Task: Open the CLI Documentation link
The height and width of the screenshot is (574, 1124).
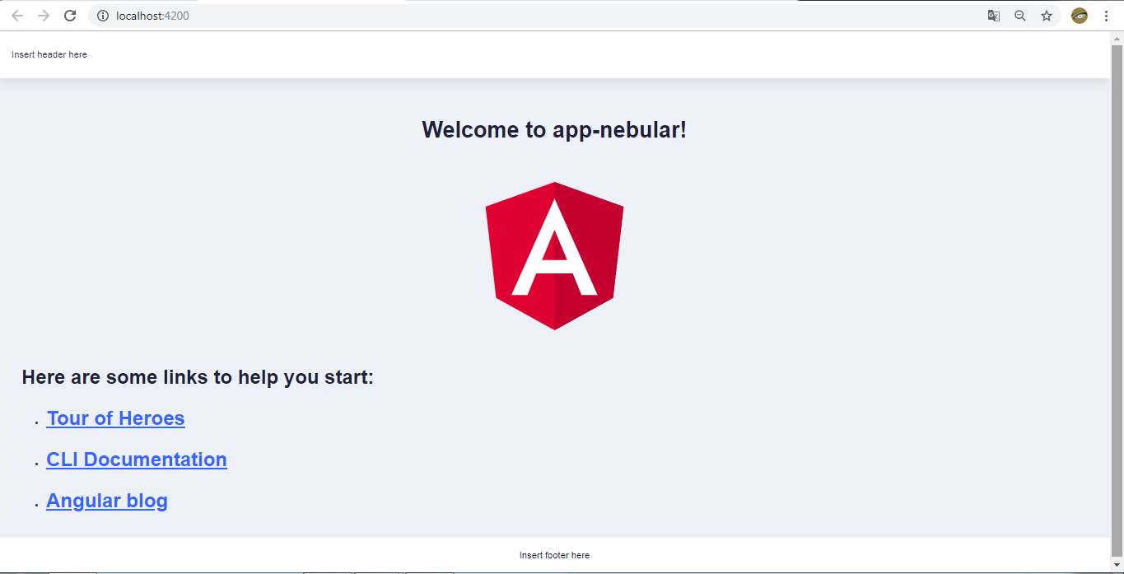Action: [x=136, y=459]
